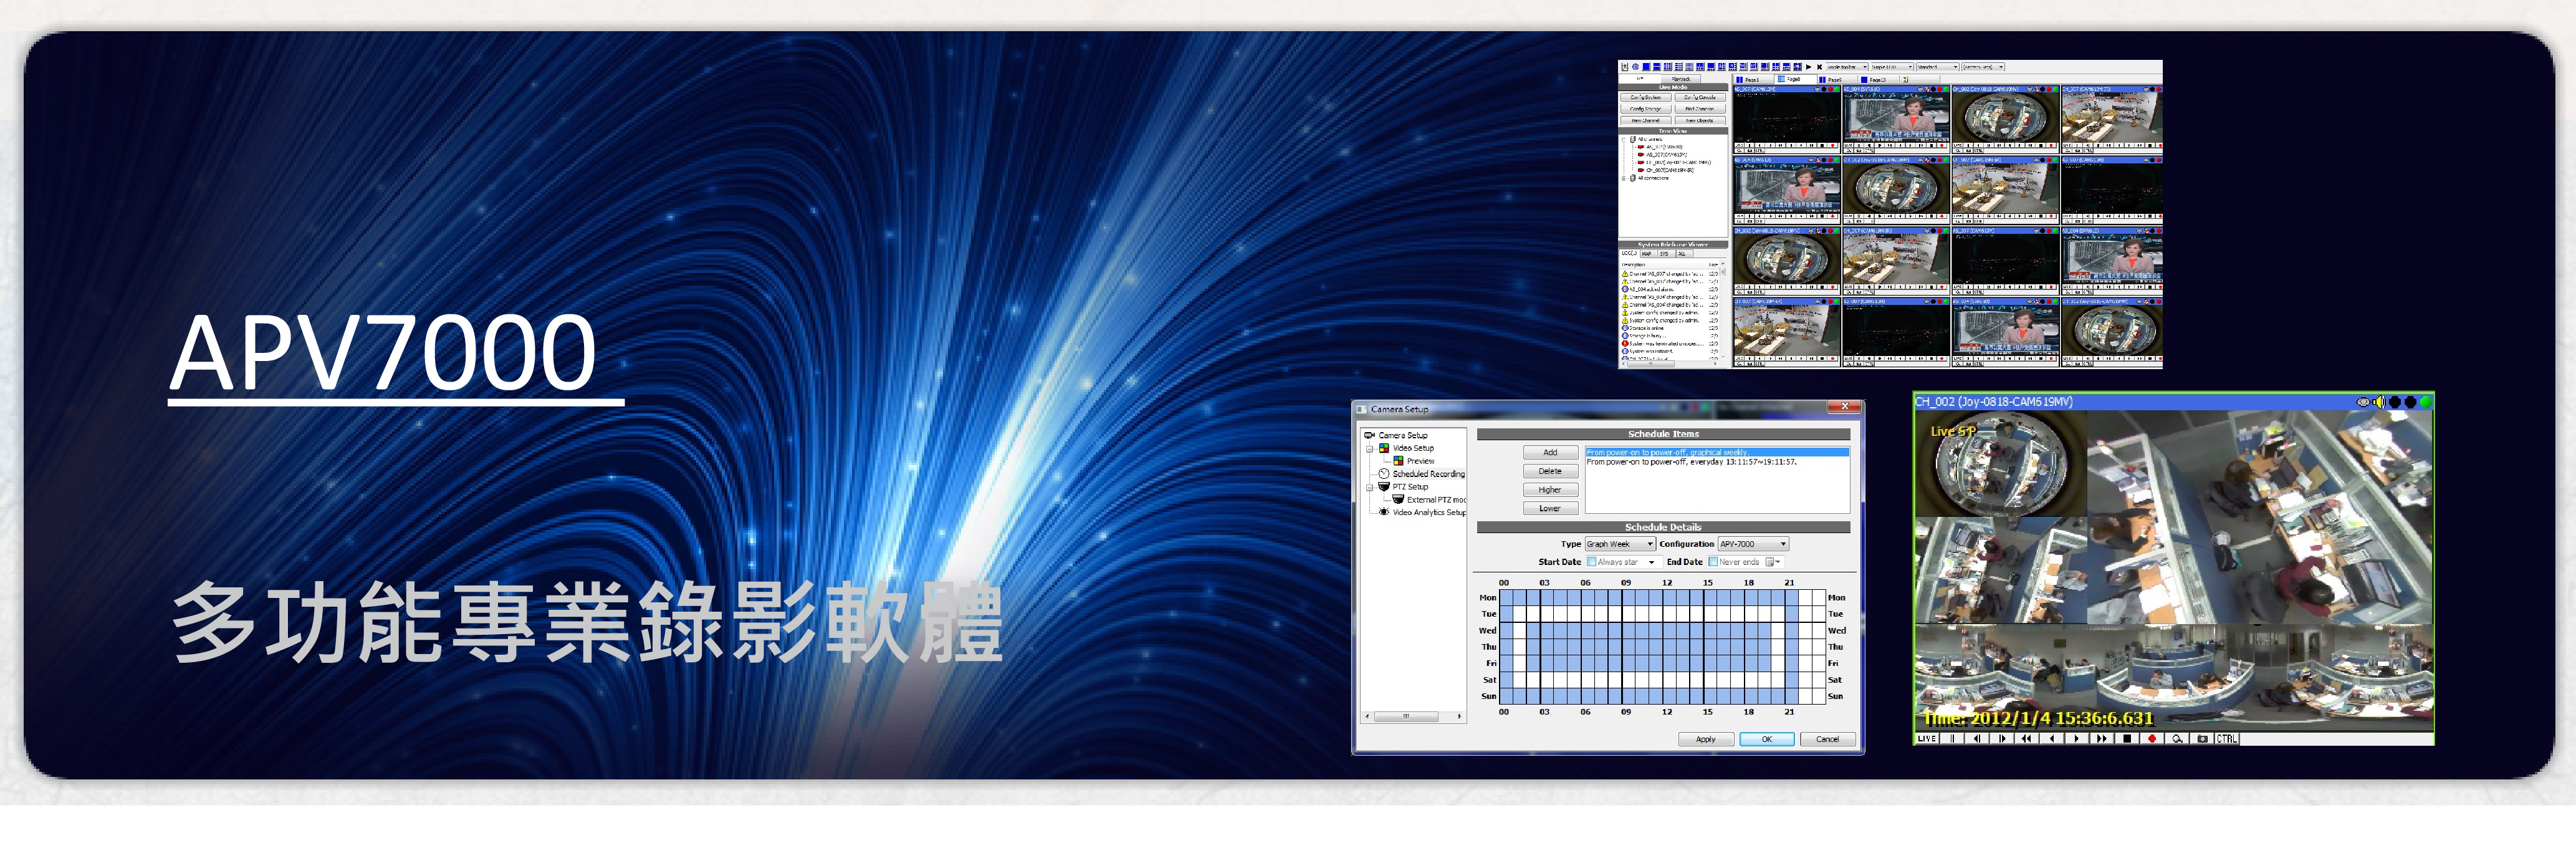Collapse the Video Setup tree node

(x=1370, y=449)
